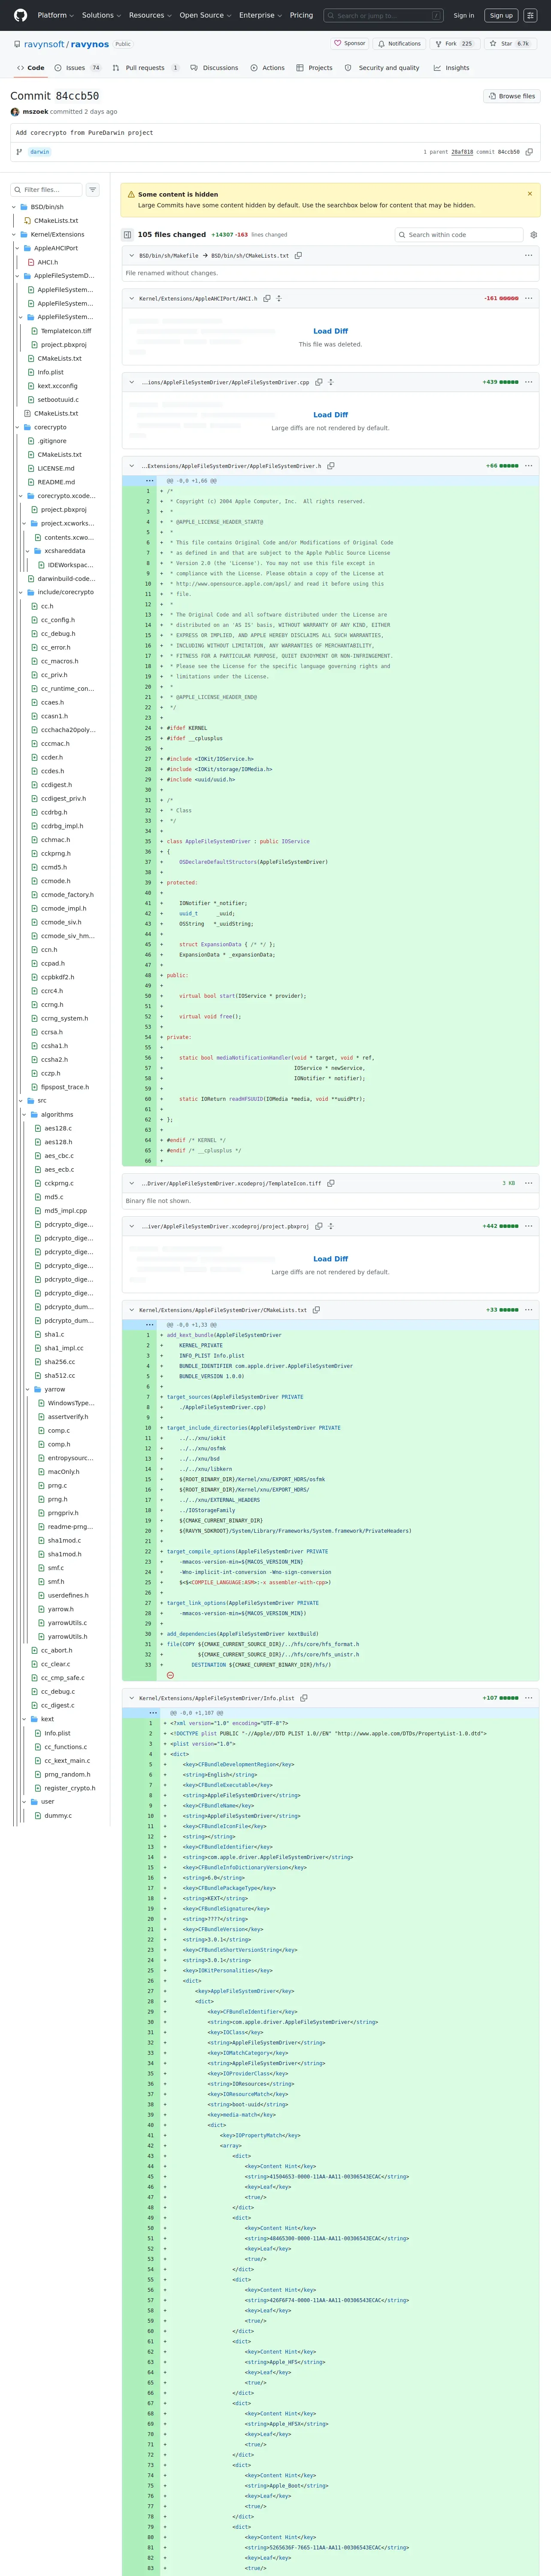Image resolution: width=551 pixels, height=2576 pixels.
Task: Open the Security and quality tab
Action: [x=382, y=68]
